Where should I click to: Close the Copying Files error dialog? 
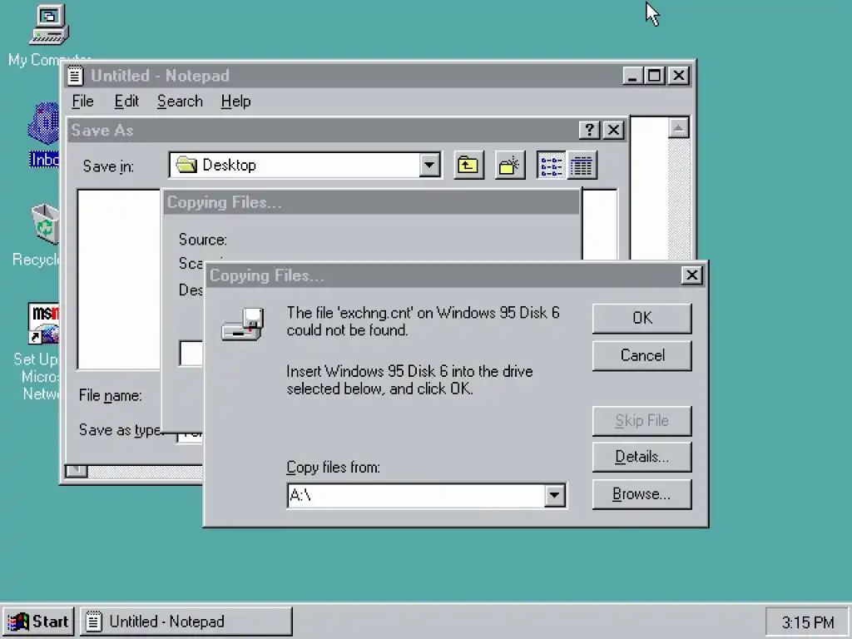pyautogui.click(x=691, y=275)
